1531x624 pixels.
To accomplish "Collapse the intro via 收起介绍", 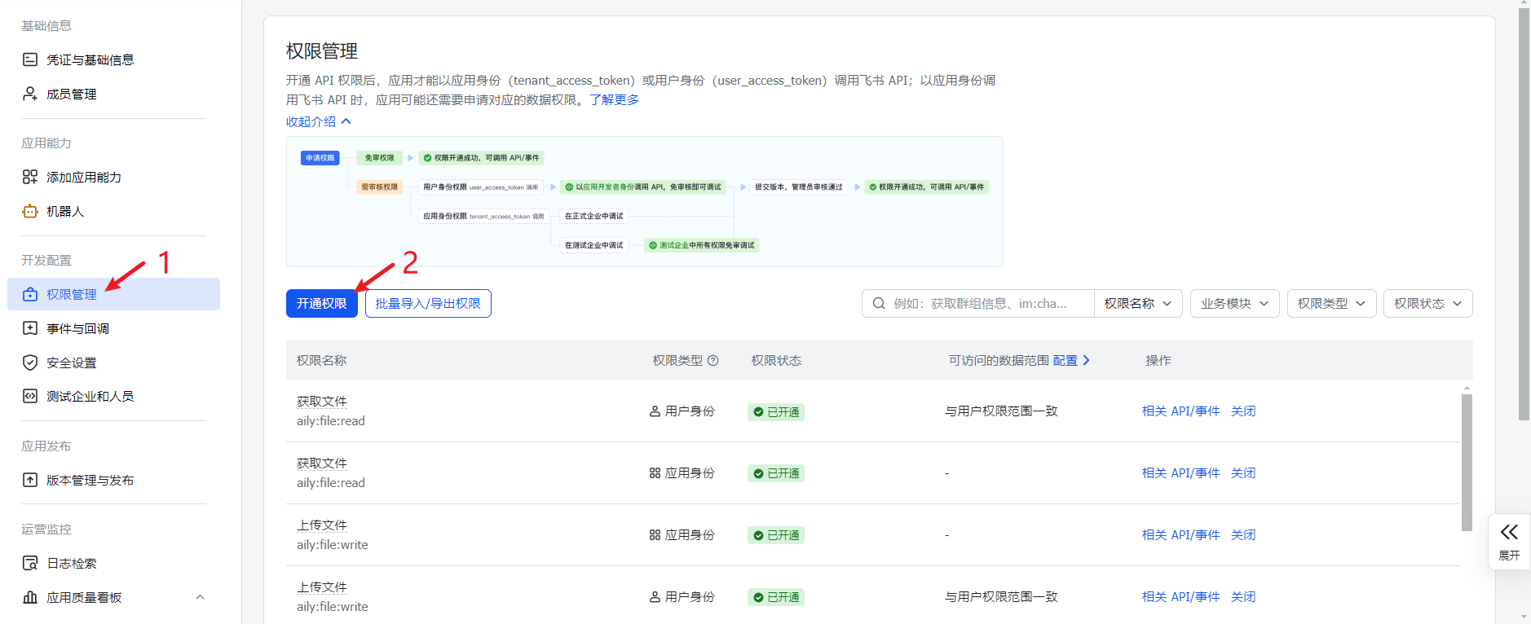I will click(x=318, y=121).
